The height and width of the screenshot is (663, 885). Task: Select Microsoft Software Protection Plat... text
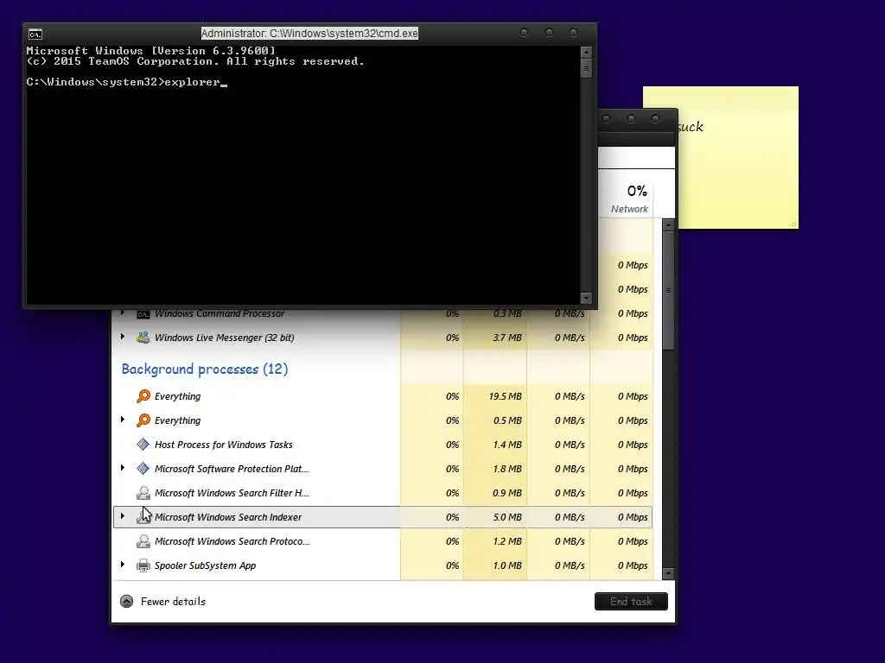click(x=232, y=469)
